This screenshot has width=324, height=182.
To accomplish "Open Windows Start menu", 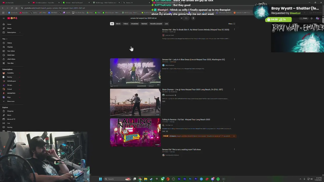I will (x=100, y=179).
